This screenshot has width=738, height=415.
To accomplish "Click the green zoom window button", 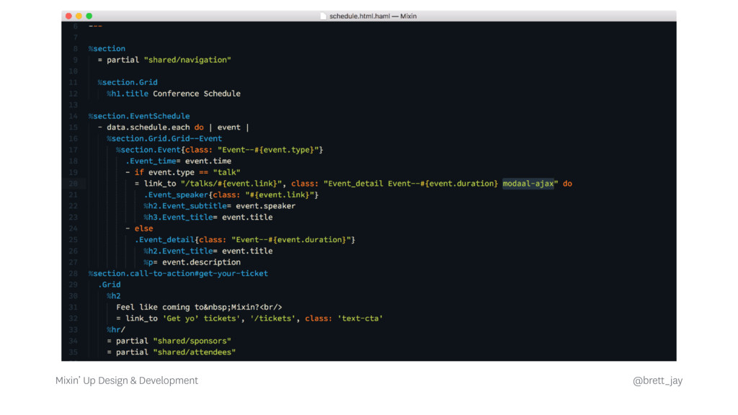I will coord(89,16).
